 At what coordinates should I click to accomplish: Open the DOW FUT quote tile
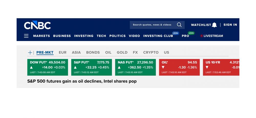(x=48, y=67)
